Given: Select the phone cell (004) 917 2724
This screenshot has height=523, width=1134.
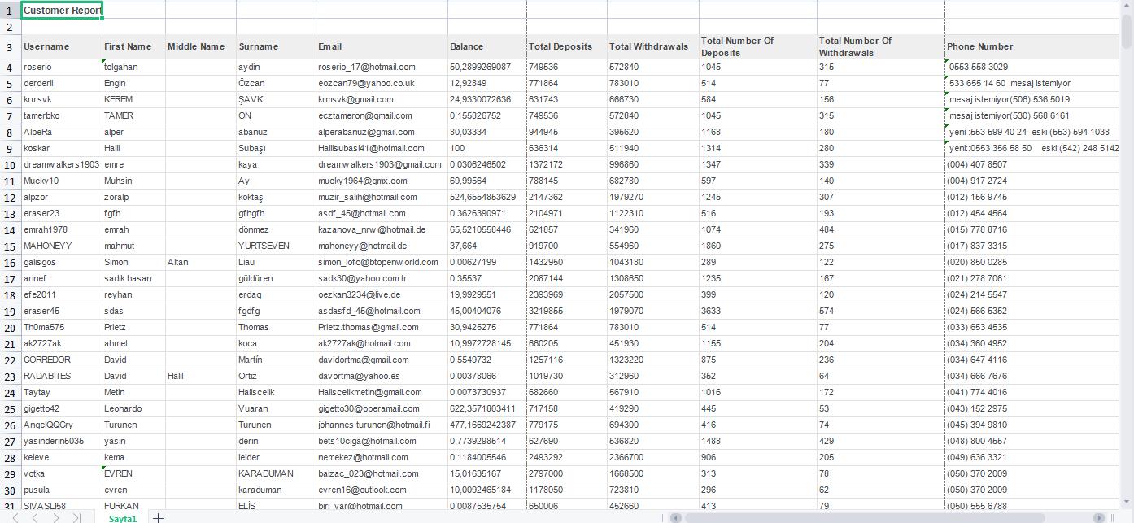Looking at the screenshot, I should (x=1032, y=181).
